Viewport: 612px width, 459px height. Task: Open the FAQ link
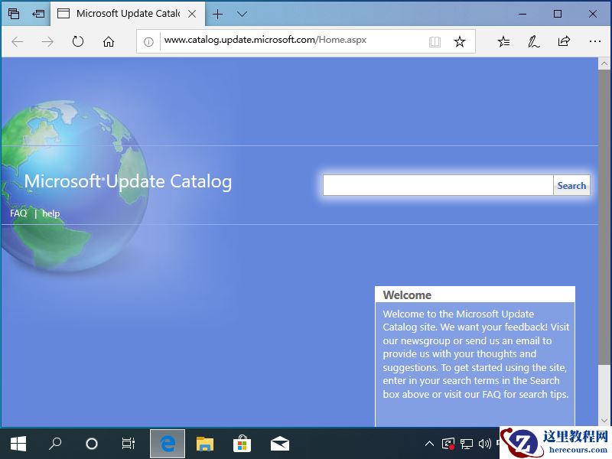18,213
